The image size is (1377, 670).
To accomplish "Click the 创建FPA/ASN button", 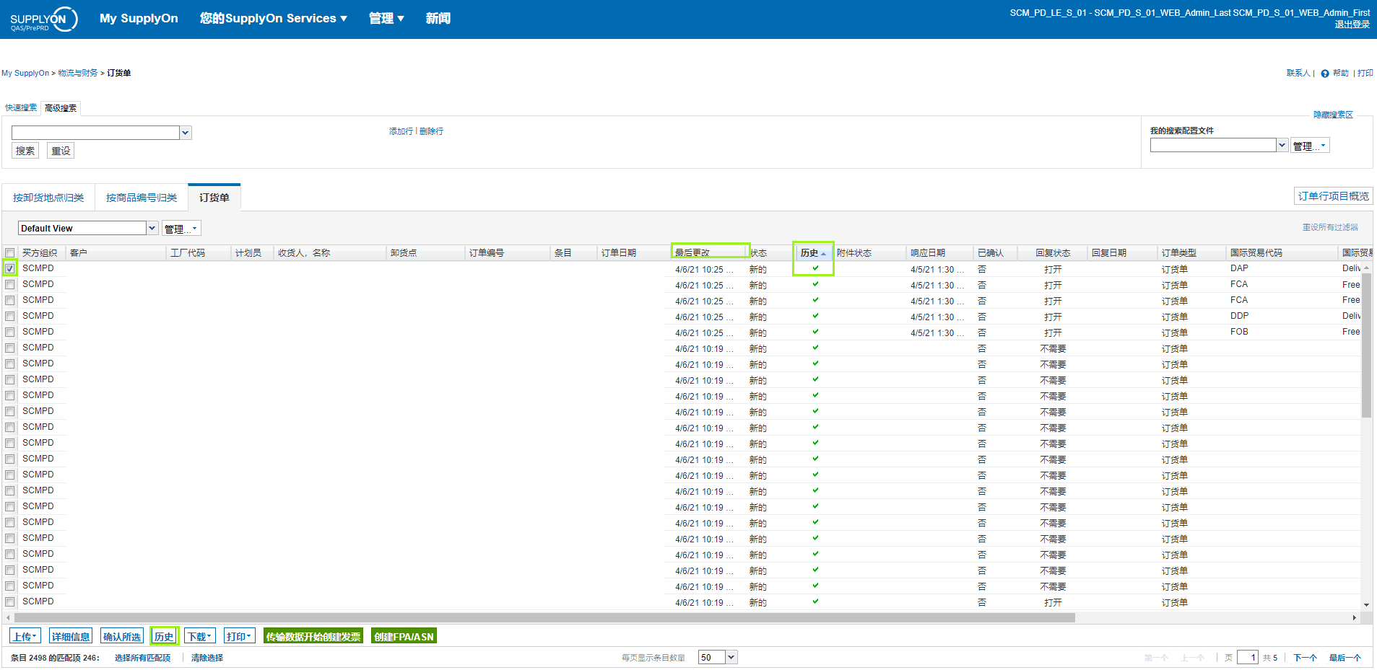I will tap(404, 636).
